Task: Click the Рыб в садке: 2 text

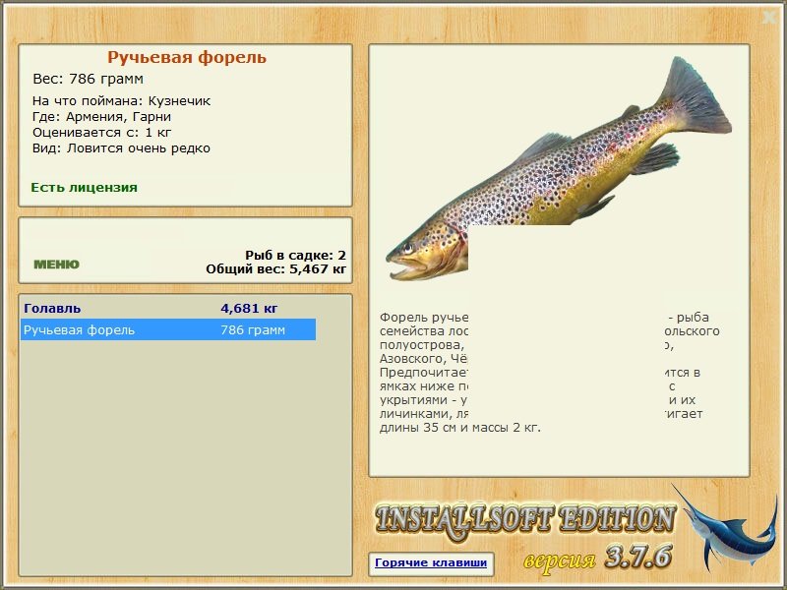Action: pyautogui.click(x=296, y=255)
